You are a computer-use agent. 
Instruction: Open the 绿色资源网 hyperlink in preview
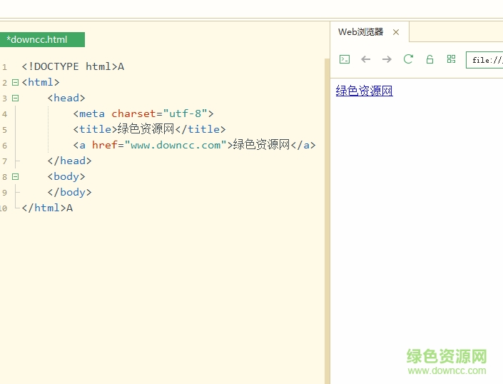coord(364,91)
